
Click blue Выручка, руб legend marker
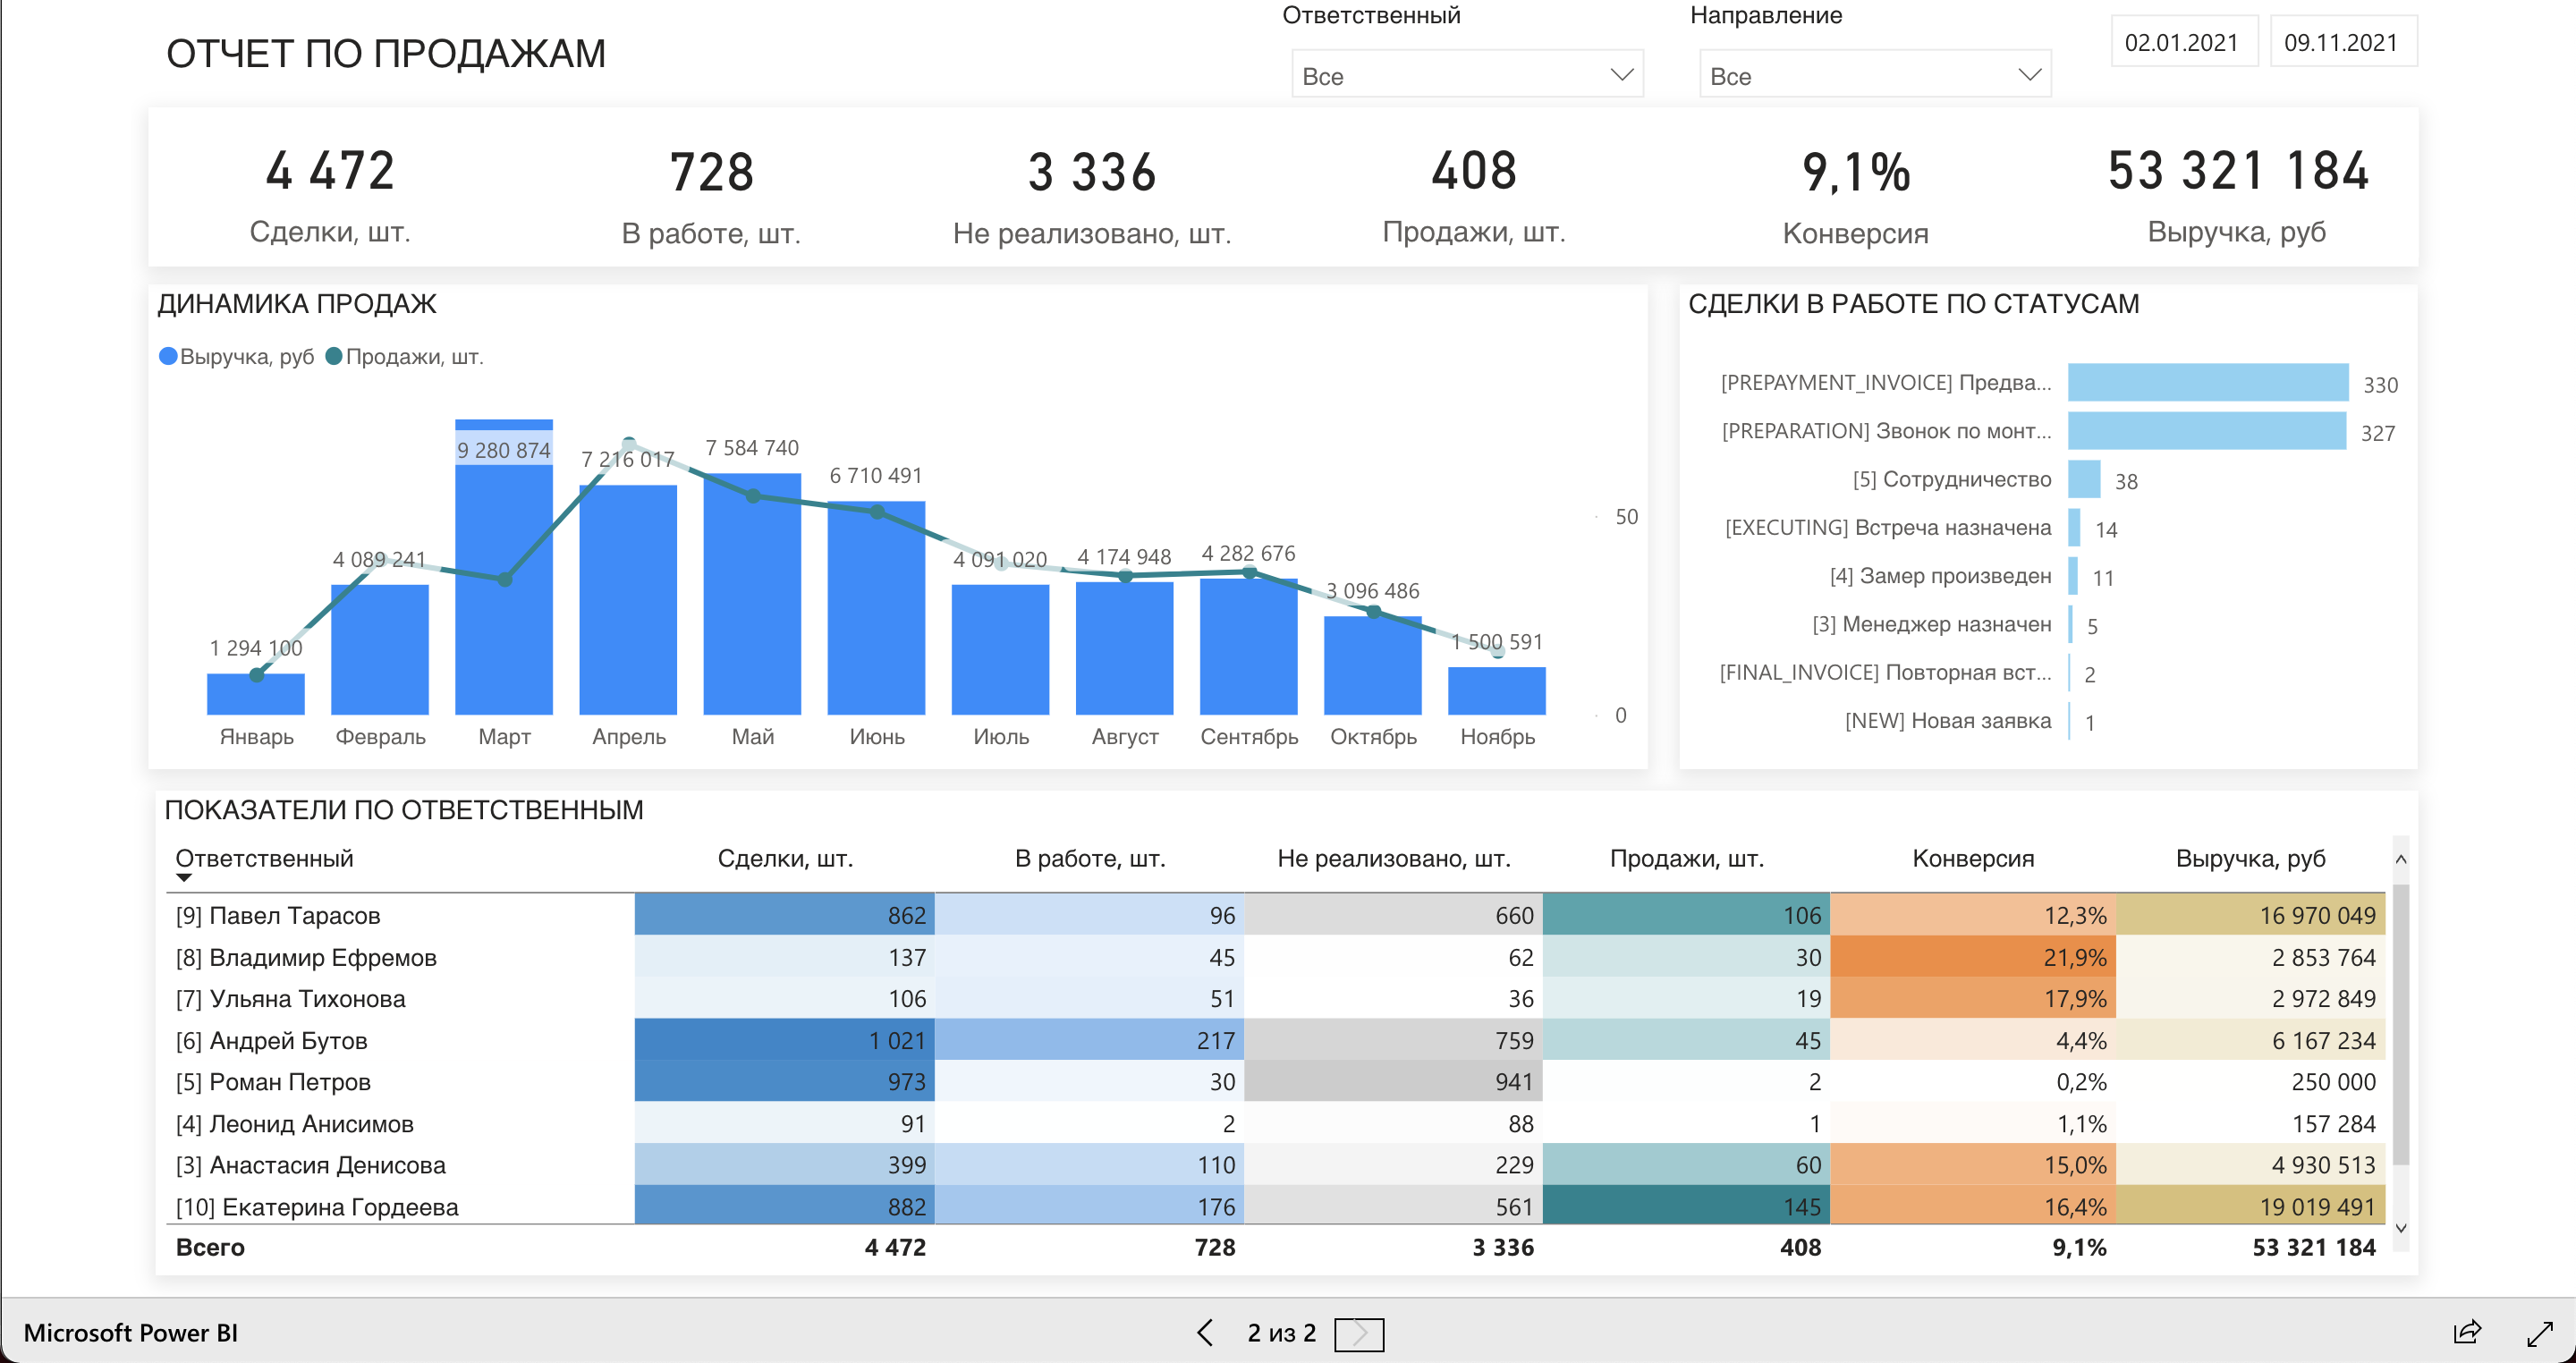tap(168, 357)
